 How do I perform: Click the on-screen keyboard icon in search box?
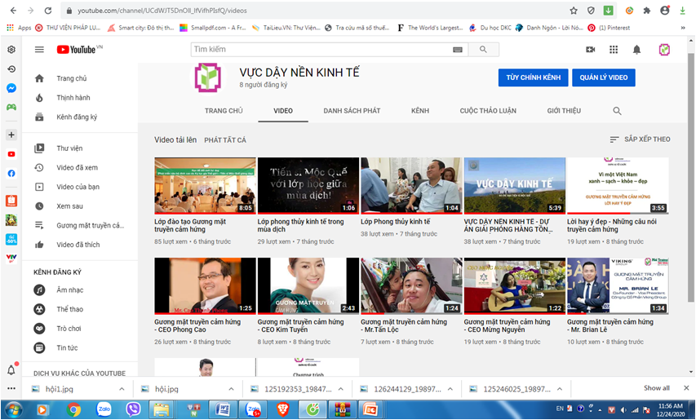pos(458,50)
